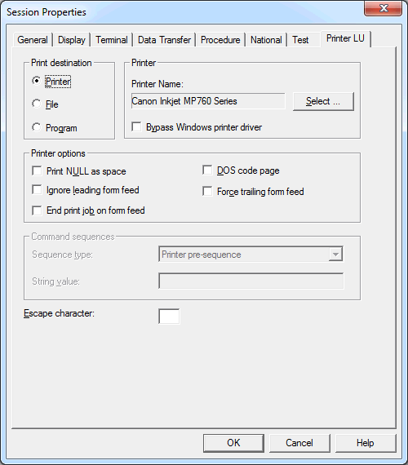Image resolution: width=408 pixels, height=465 pixels.
Task: Open the Display tab
Action: coord(72,40)
